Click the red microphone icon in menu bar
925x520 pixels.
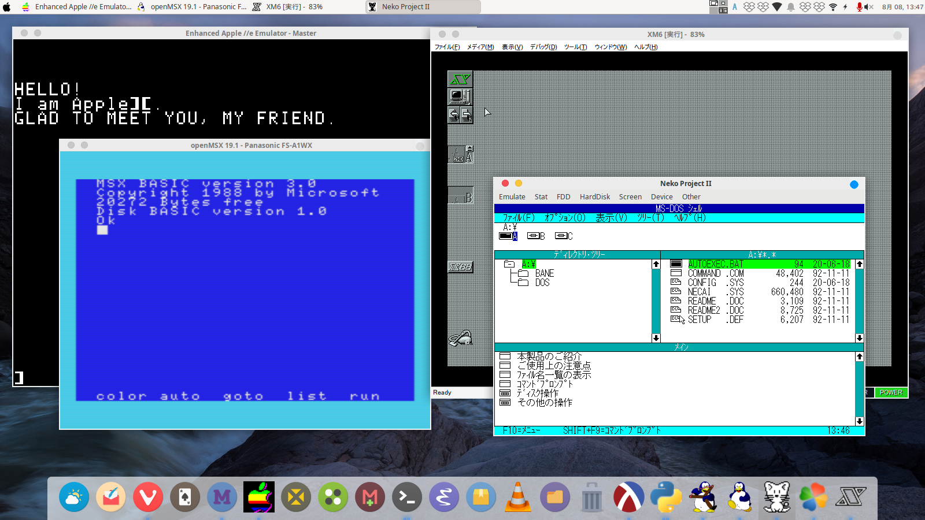tap(860, 7)
